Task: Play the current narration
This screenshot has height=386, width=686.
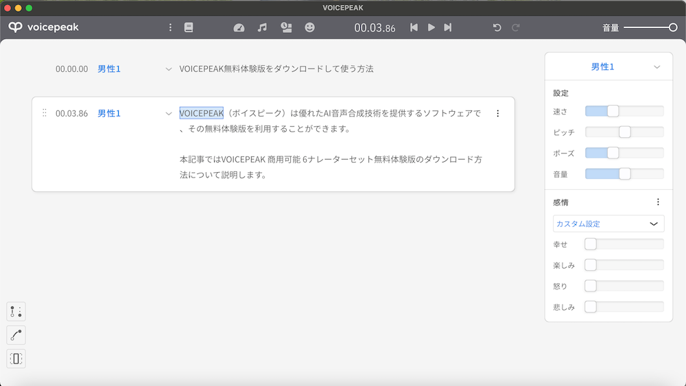Action: point(431,27)
